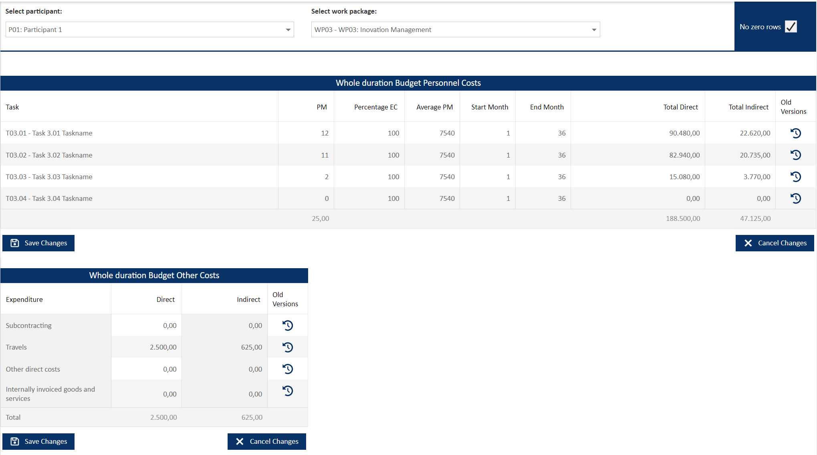This screenshot has width=817, height=455.
Task: Click the Subcontracting expenditure label
Action: (28, 326)
